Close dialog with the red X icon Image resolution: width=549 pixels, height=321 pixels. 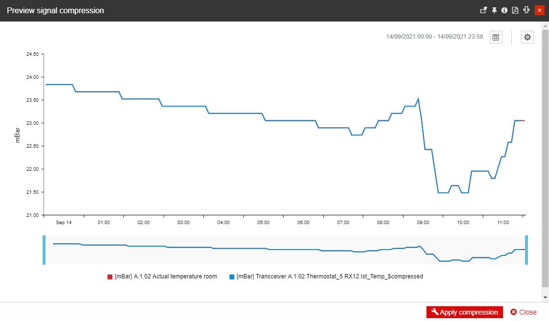(540, 10)
